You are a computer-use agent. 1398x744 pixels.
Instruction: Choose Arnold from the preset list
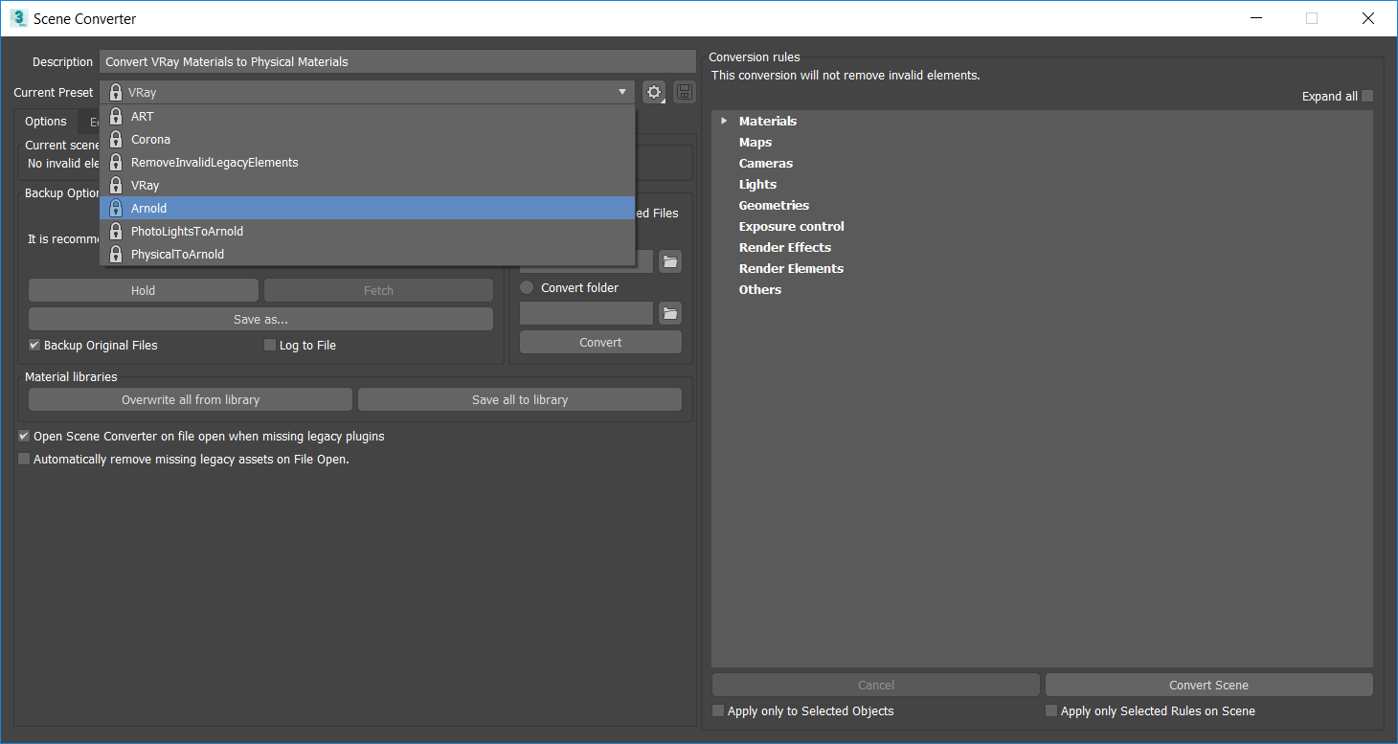point(148,208)
